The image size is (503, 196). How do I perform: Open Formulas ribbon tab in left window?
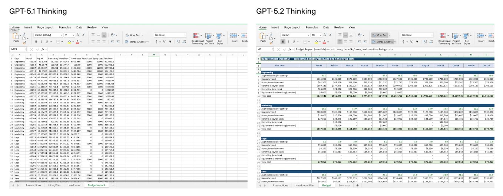coord(65,27)
